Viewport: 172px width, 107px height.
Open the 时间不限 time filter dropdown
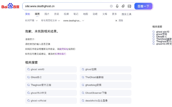tap(31, 21)
